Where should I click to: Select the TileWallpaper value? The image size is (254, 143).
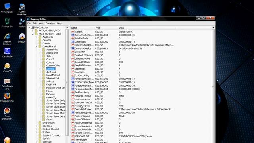[x=81, y=139]
